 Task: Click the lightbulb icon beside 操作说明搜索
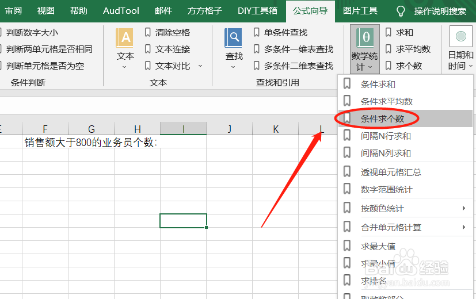click(x=401, y=11)
